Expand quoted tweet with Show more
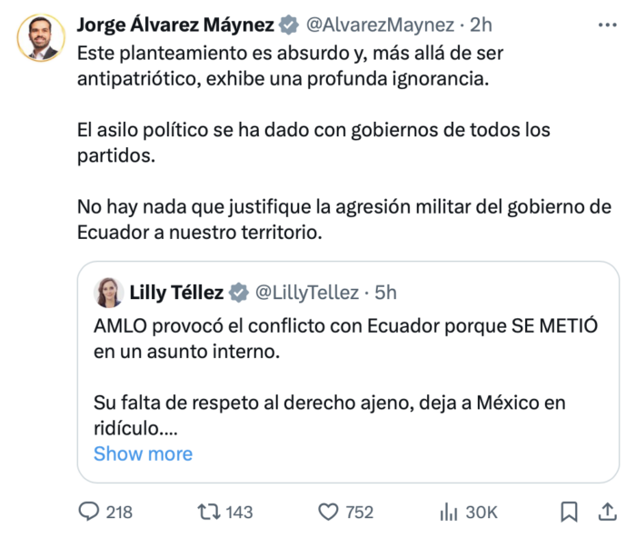This screenshot has width=636, height=538. (143, 453)
